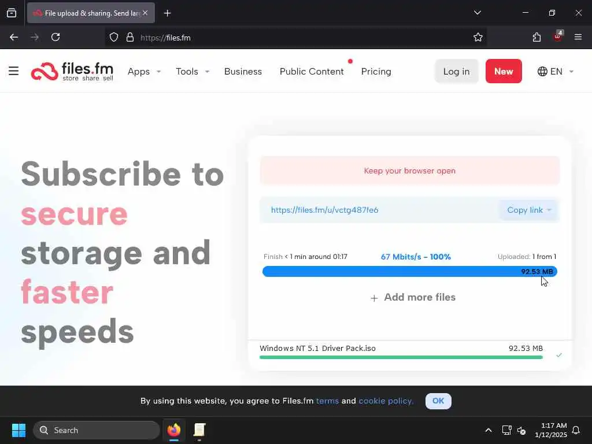The image size is (592, 444).
Task: Click the taskbar Search box
Action: click(x=97, y=430)
